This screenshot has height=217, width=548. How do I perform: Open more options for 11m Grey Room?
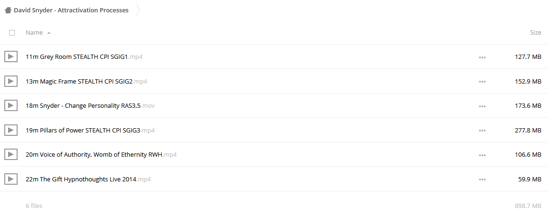pyautogui.click(x=482, y=57)
